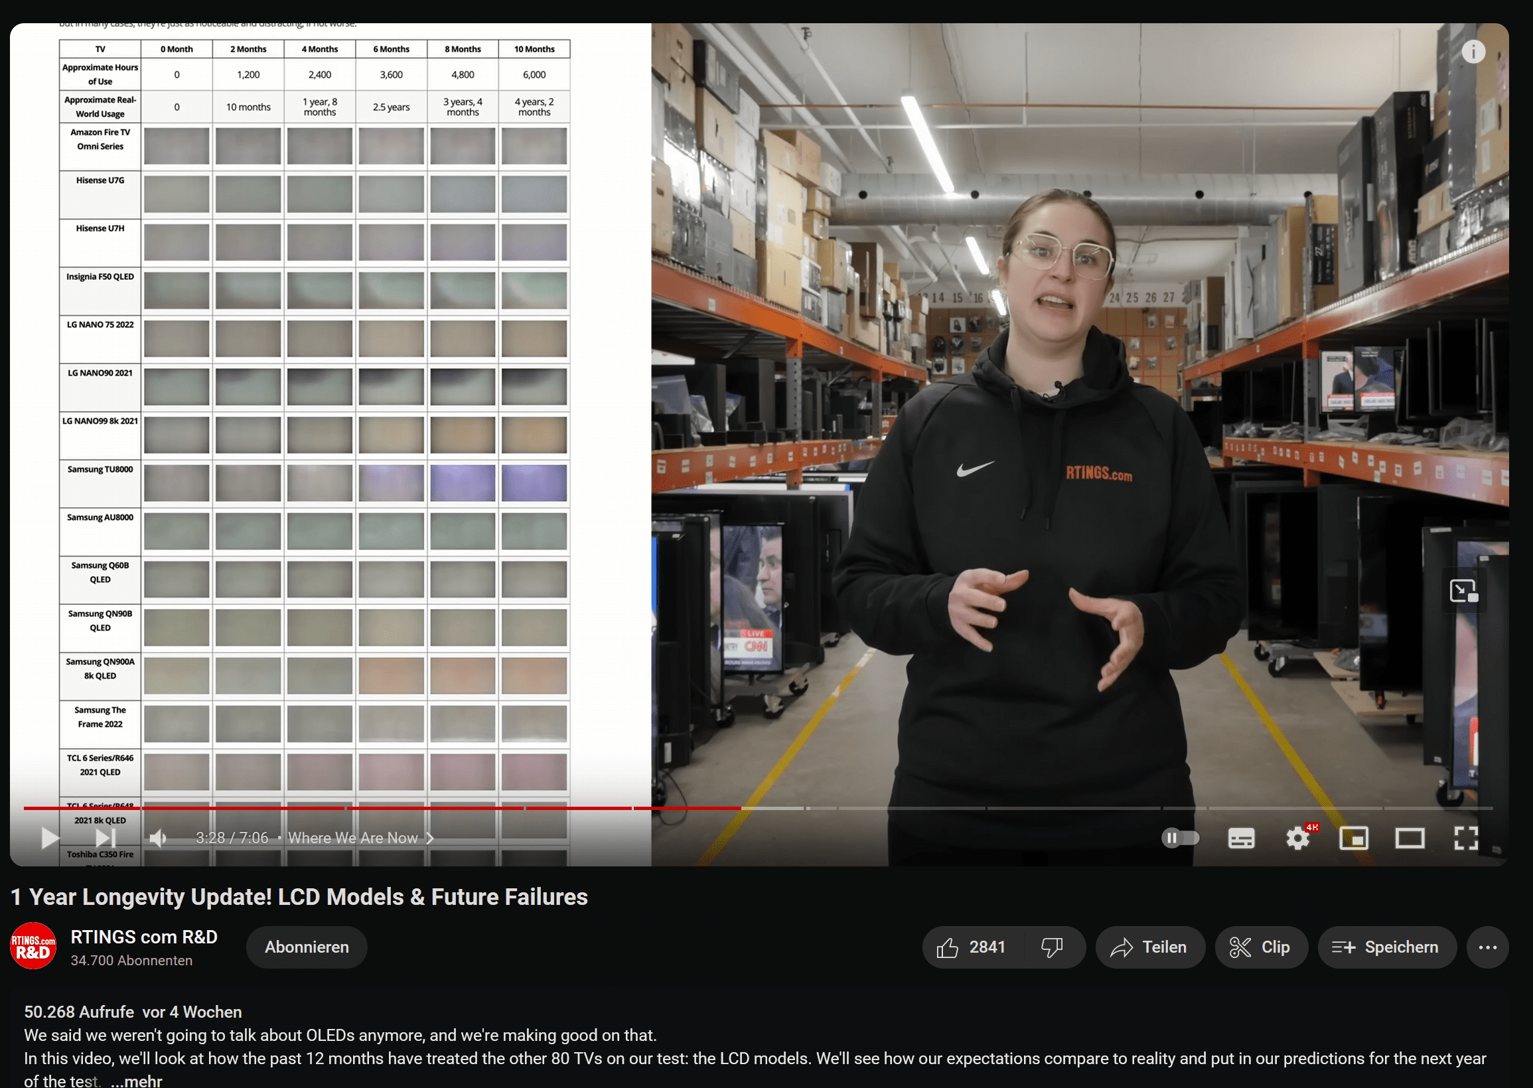Enter fullscreen mode
1533x1088 pixels.
tap(1466, 837)
